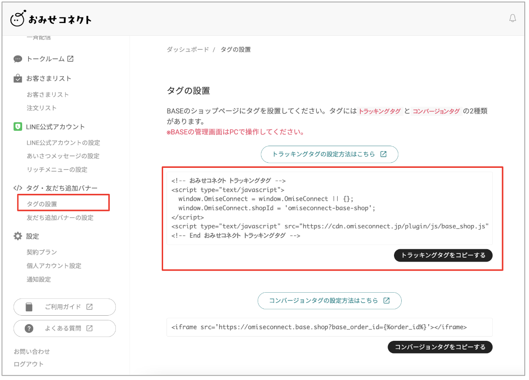Click the トークルーム speech bubble icon
This screenshot has height=380, width=529.
(18, 59)
